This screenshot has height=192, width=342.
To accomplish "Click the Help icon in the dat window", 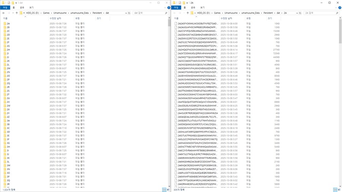I will (x=169, y=8).
